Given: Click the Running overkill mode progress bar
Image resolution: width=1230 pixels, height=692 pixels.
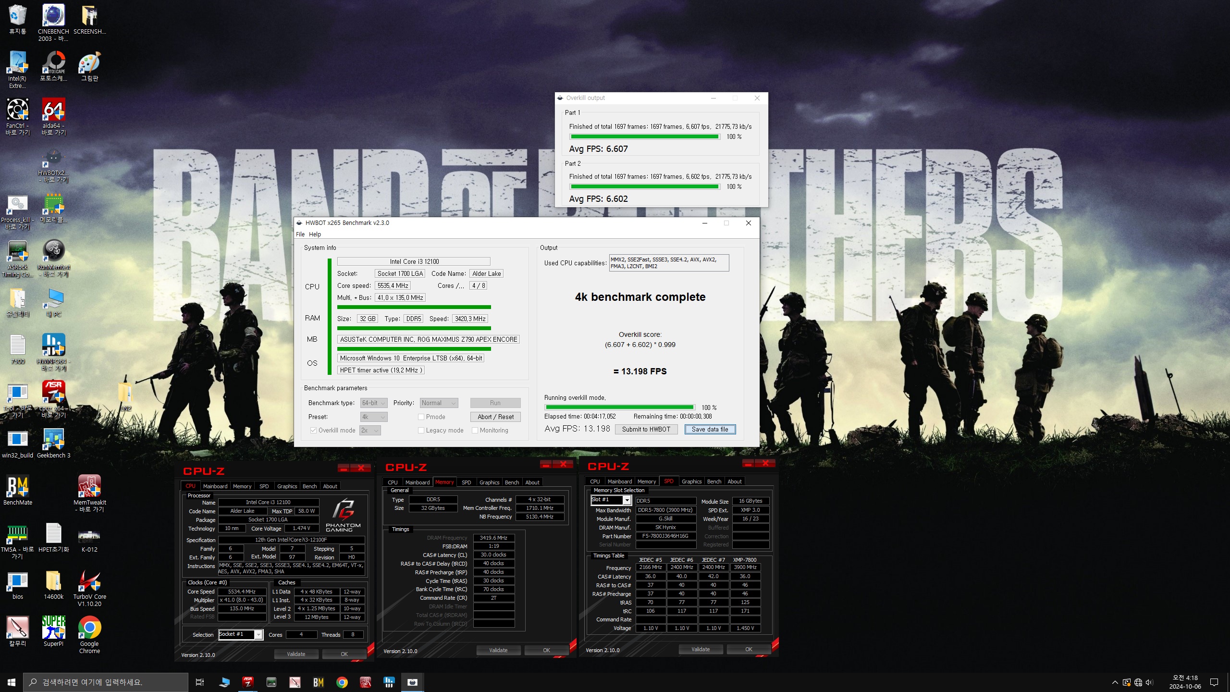Looking at the screenshot, I should pyautogui.click(x=620, y=408).
